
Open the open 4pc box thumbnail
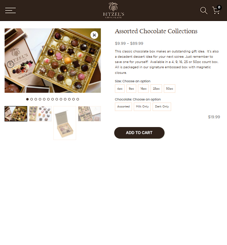(65, 123)
